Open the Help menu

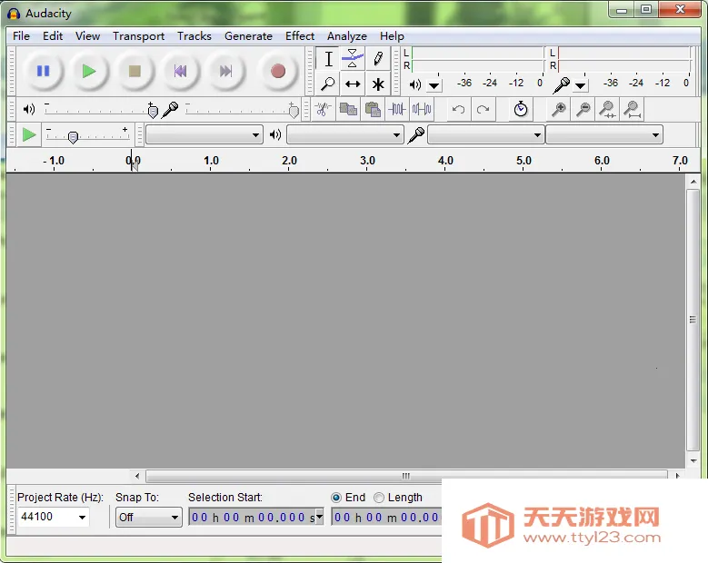pyautogui.click(x=392, y=36)
